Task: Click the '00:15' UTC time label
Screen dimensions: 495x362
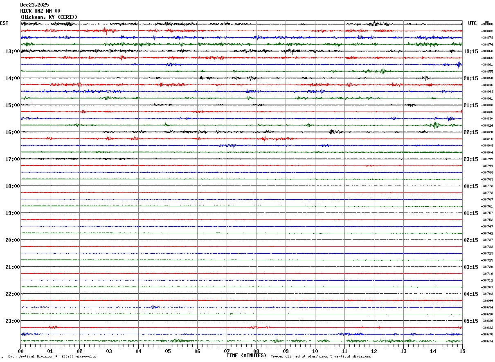Action: pos(470,186)
